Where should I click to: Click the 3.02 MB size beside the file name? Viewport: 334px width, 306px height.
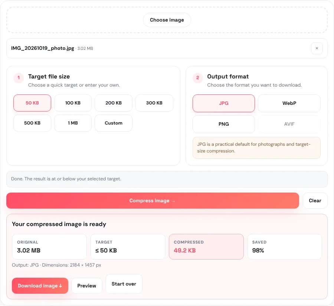(x=85, y=48)
